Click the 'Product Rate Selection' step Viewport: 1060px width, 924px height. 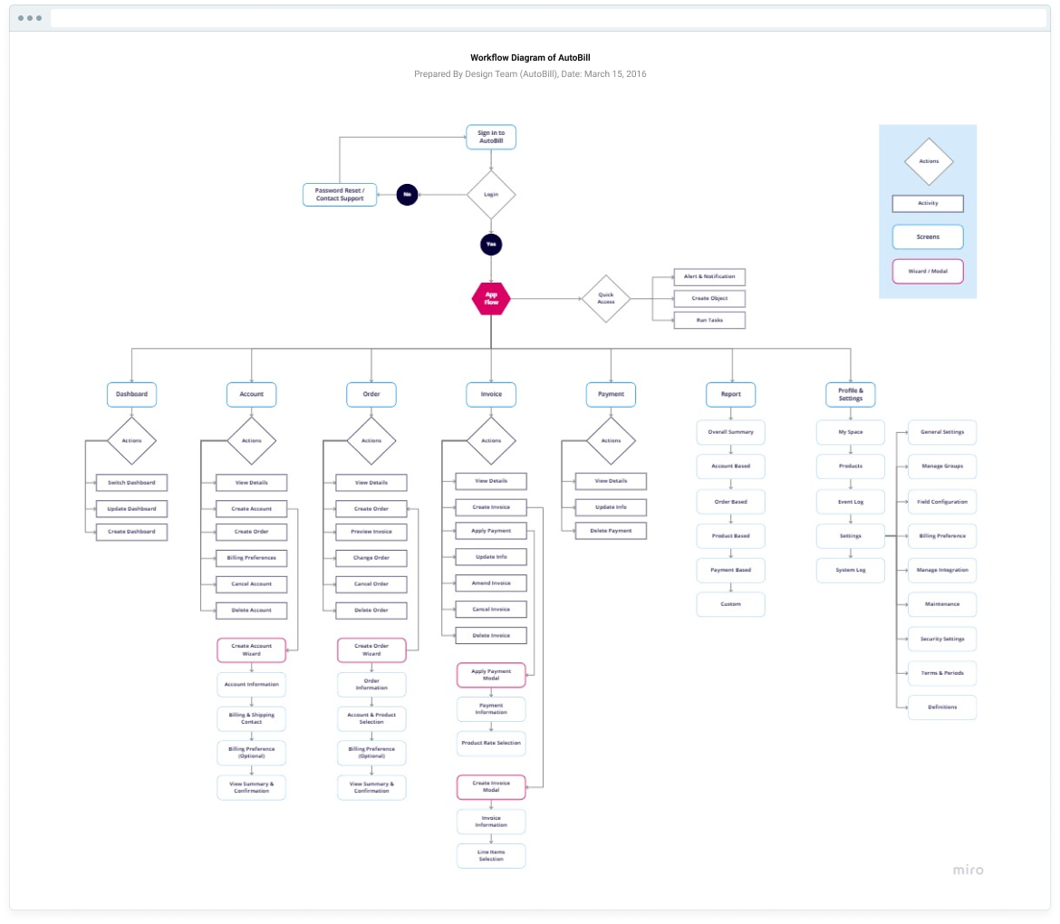[x=491, y=743]
